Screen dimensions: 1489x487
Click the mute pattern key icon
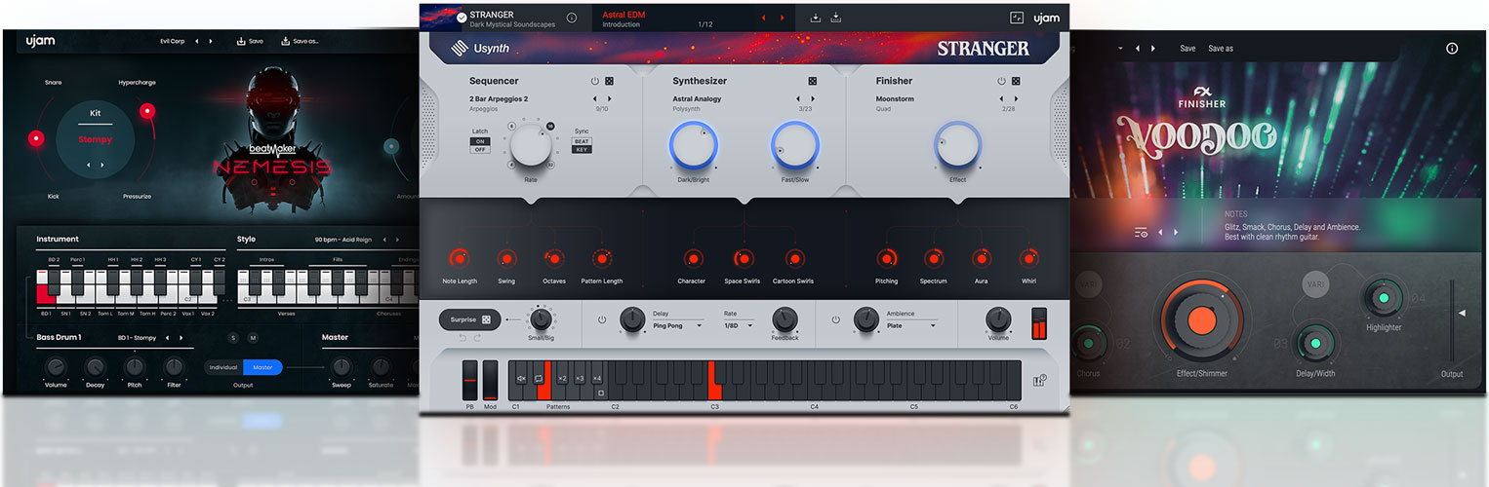(520, 379)
